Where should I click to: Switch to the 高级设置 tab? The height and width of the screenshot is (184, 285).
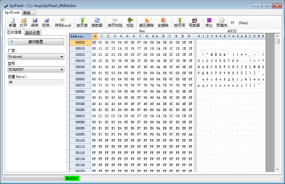pos(32,33)
